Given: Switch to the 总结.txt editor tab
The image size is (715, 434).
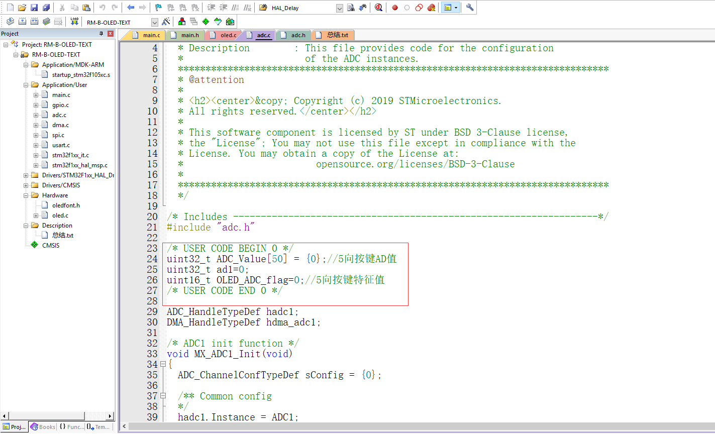Looking at the screenshot, I should [x=334, y=35].
